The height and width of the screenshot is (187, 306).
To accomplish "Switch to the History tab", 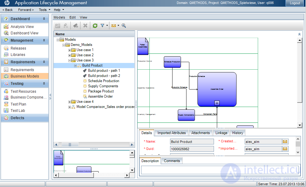I will [x=237, y=133].
